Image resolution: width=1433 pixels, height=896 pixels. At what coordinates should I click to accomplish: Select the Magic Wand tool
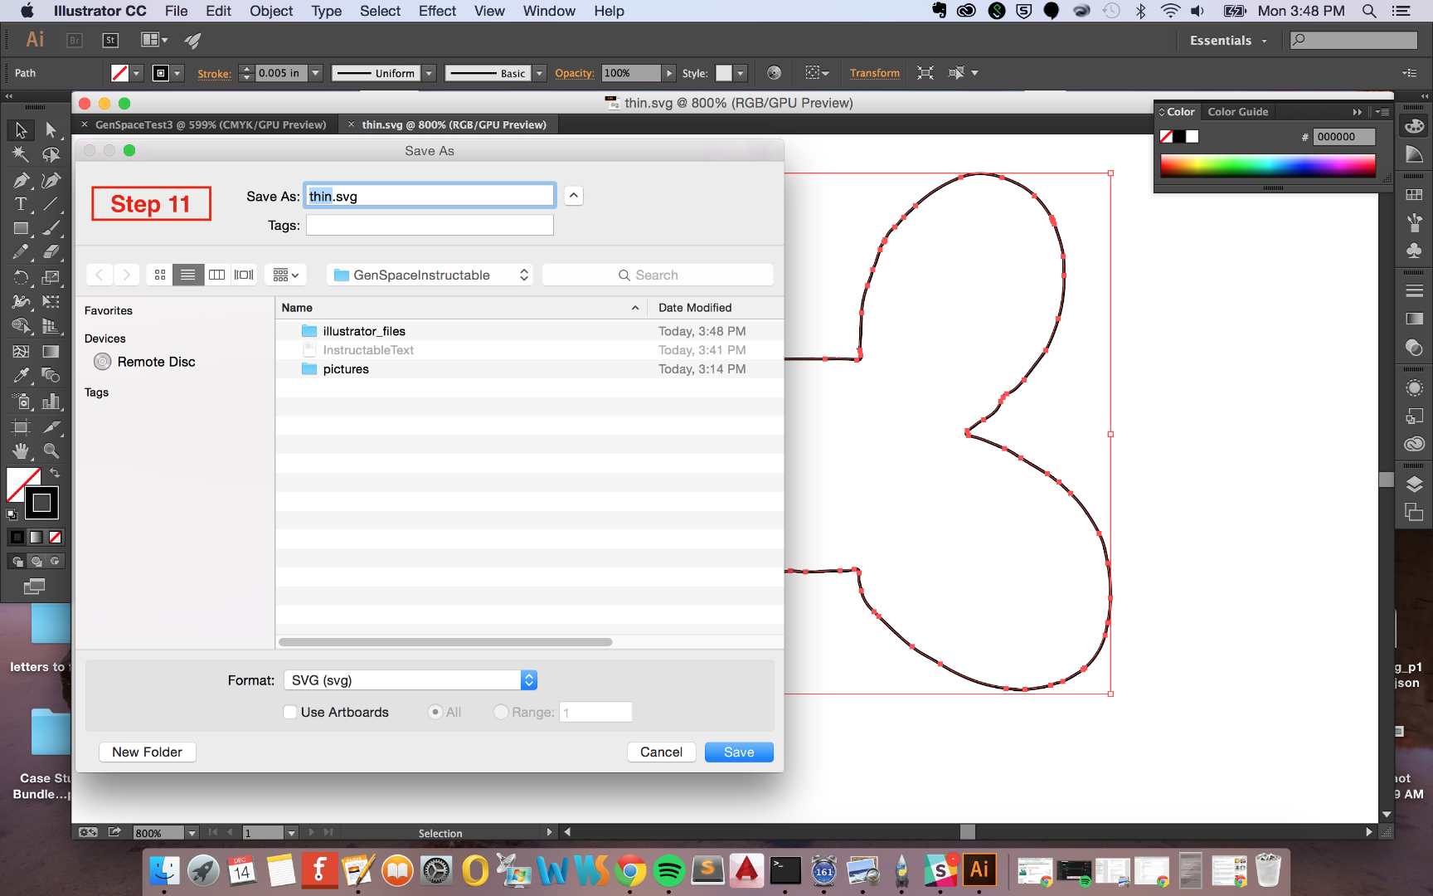[x=22, y=154]
